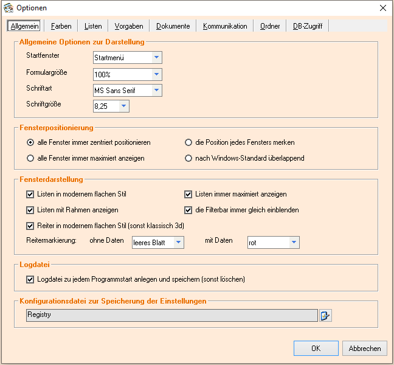Uncheck 'Listen mit Rahmen anzeigen'

point(30,210)
